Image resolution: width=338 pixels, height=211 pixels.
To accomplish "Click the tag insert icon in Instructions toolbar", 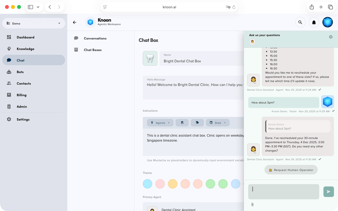I will pos(197,123).
